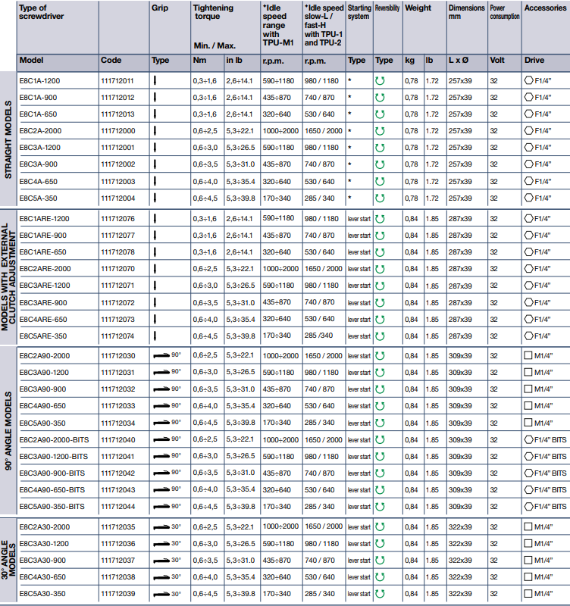Viewport: 570px width, 606px height.
Task: Click the 322x39 dimension in the E8C4A30-650 row
Action: (x=460, y=577)
